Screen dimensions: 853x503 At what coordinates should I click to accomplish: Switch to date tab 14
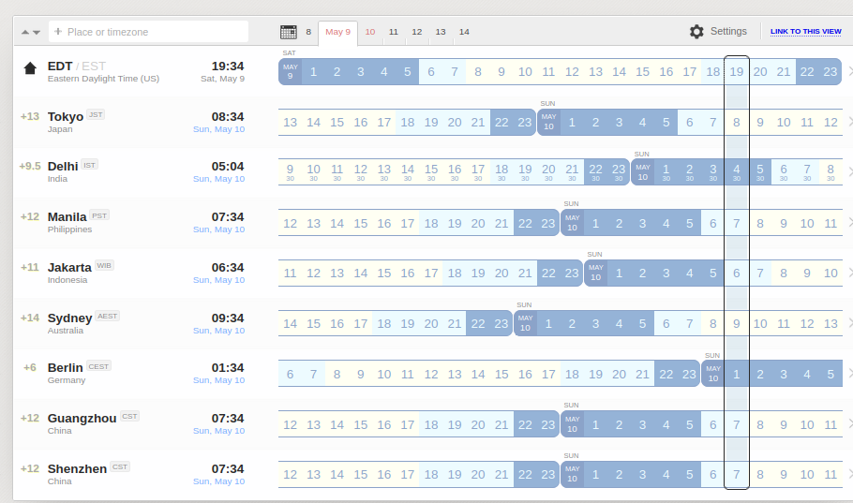click(464, 32)
